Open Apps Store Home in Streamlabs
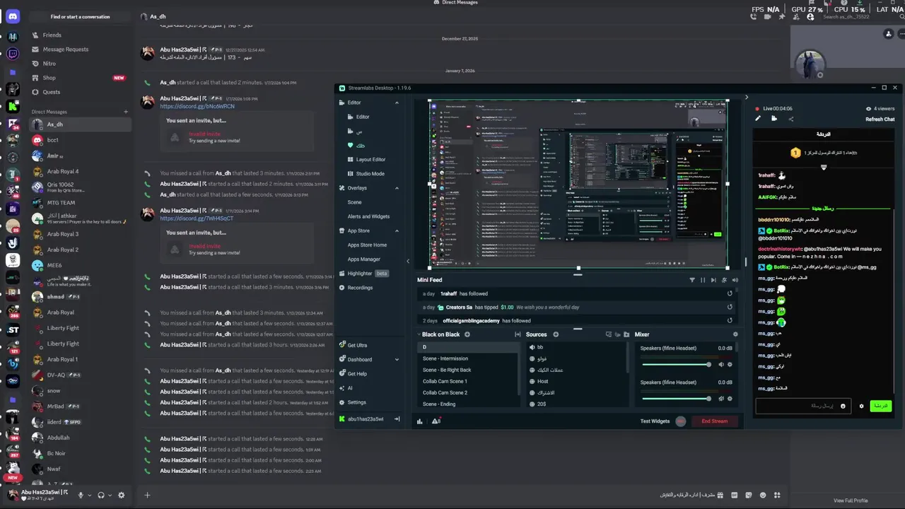905x509 pixels. (x=367, y=245)
